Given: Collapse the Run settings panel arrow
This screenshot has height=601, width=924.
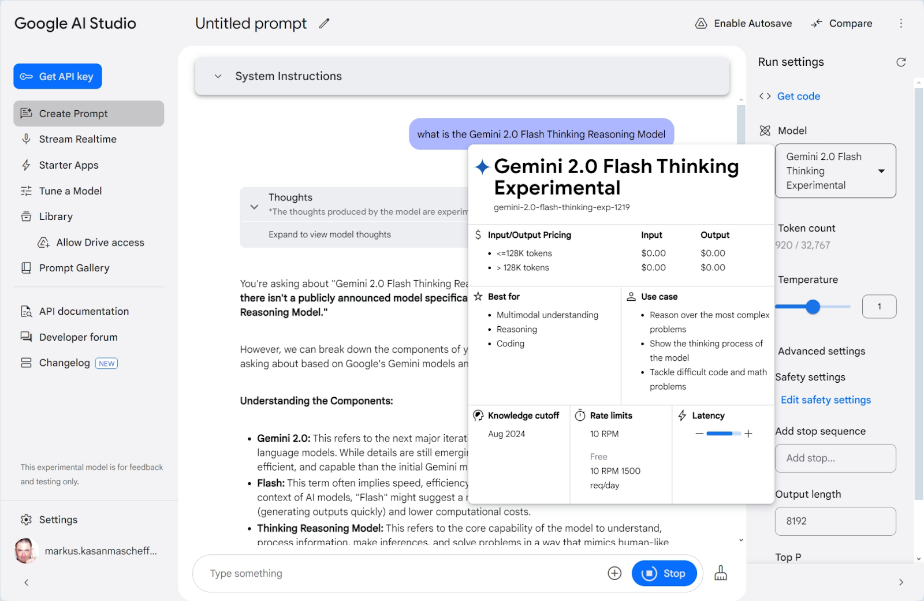Looking at the screenshot, I should coord(901,583).
